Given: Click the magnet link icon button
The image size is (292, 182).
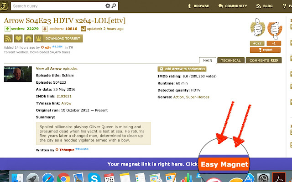Looking at the screenshot, I should pos(28,38).
